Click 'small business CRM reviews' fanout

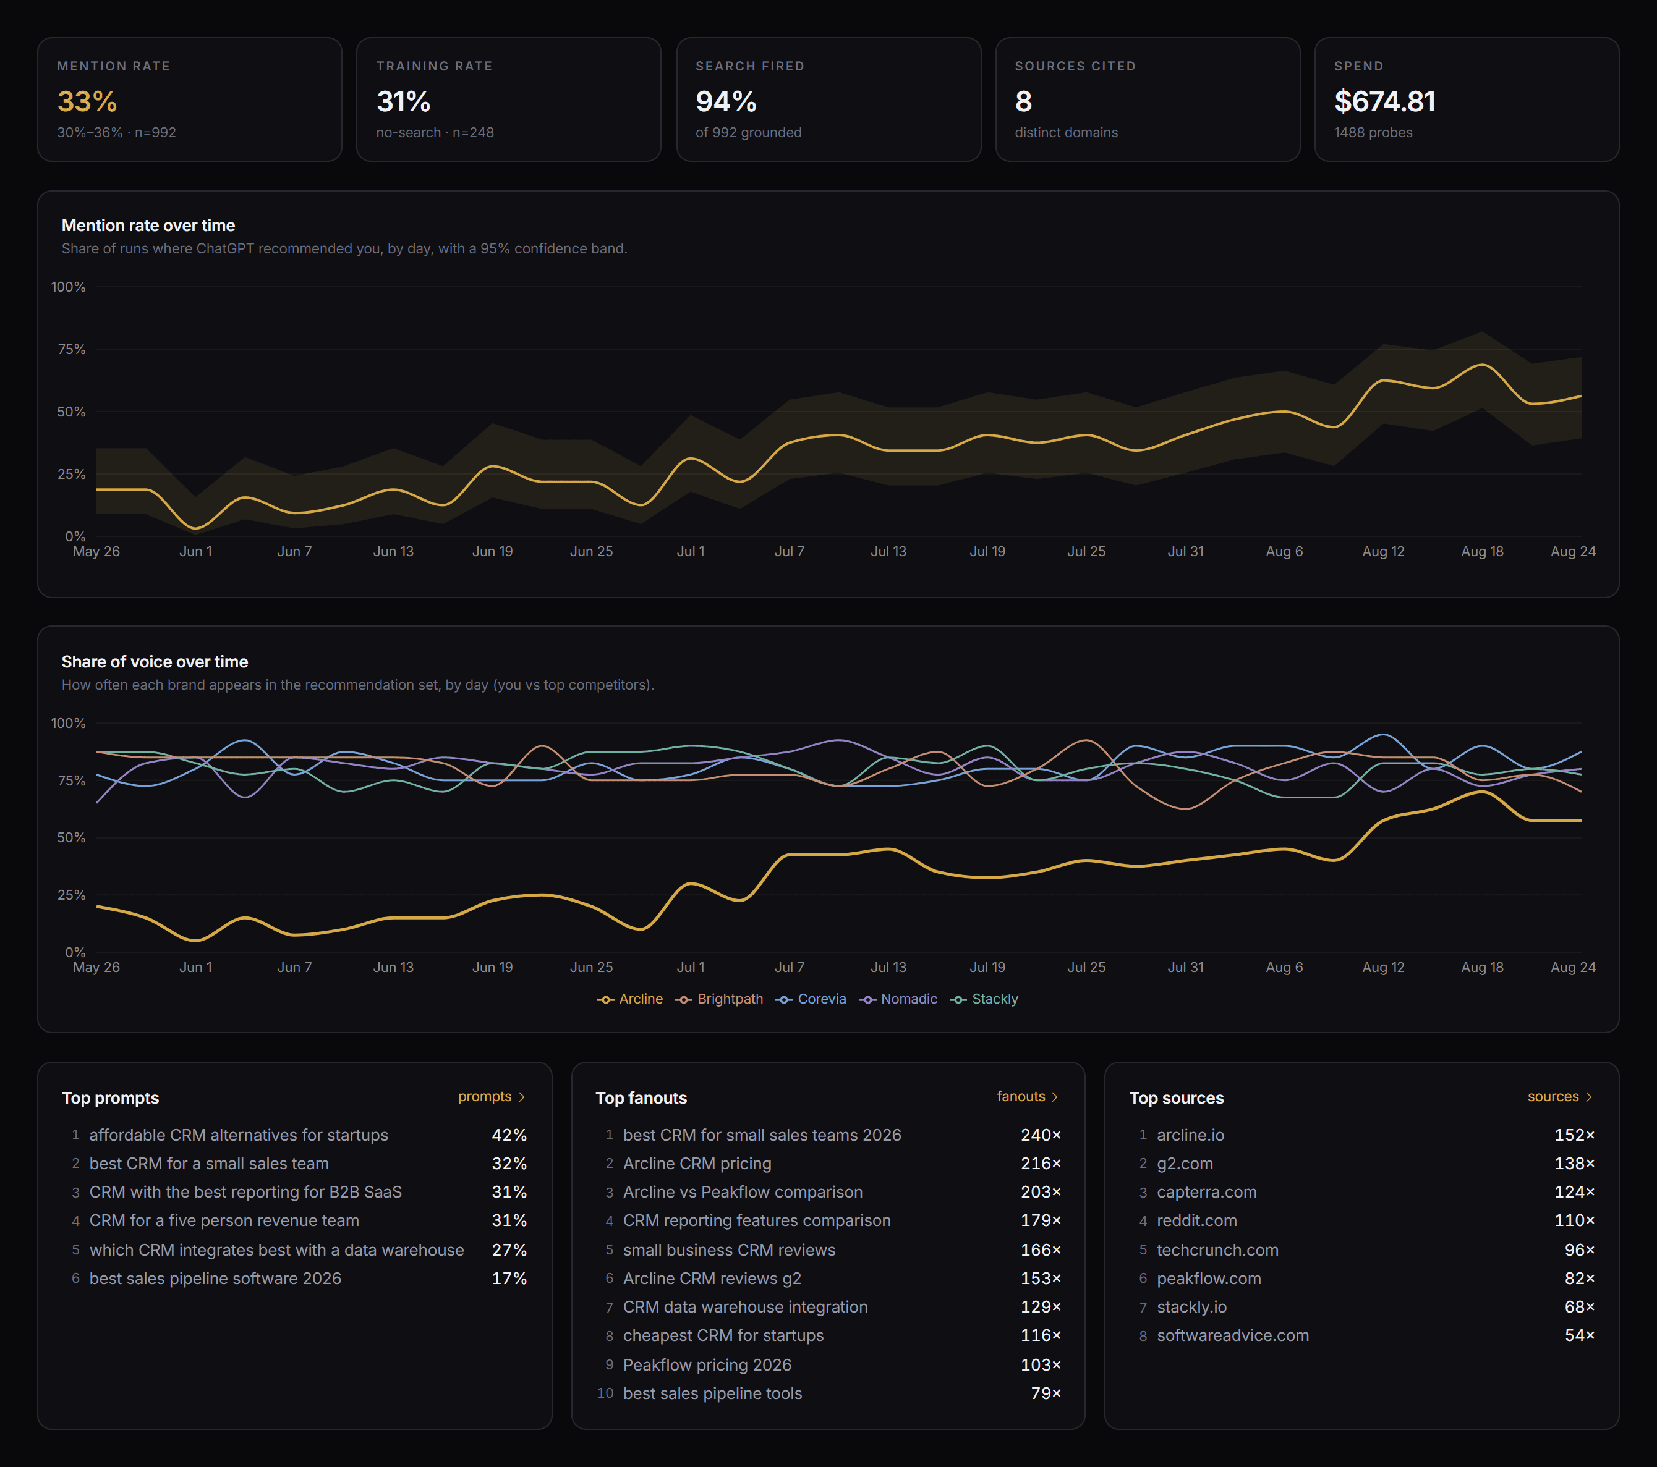point(729,1250)
